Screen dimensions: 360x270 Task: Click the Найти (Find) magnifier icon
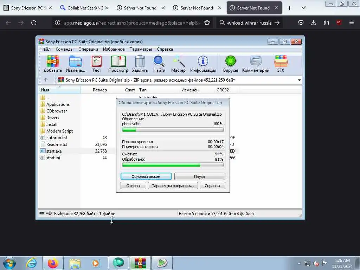159,64
